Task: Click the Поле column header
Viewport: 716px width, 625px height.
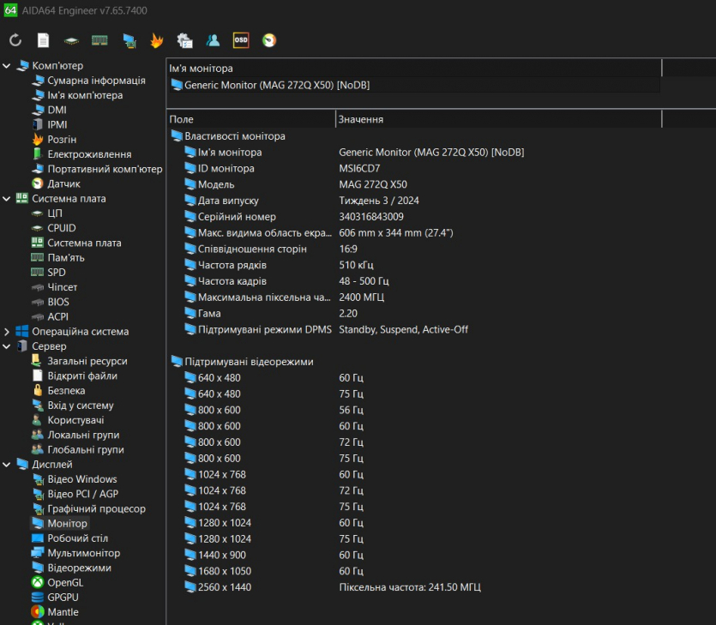Action: pos(249,119)
